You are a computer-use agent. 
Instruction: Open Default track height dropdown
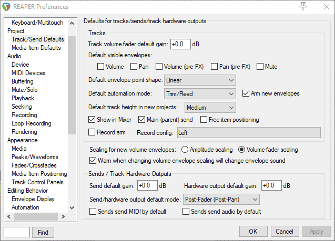[210, 107]
